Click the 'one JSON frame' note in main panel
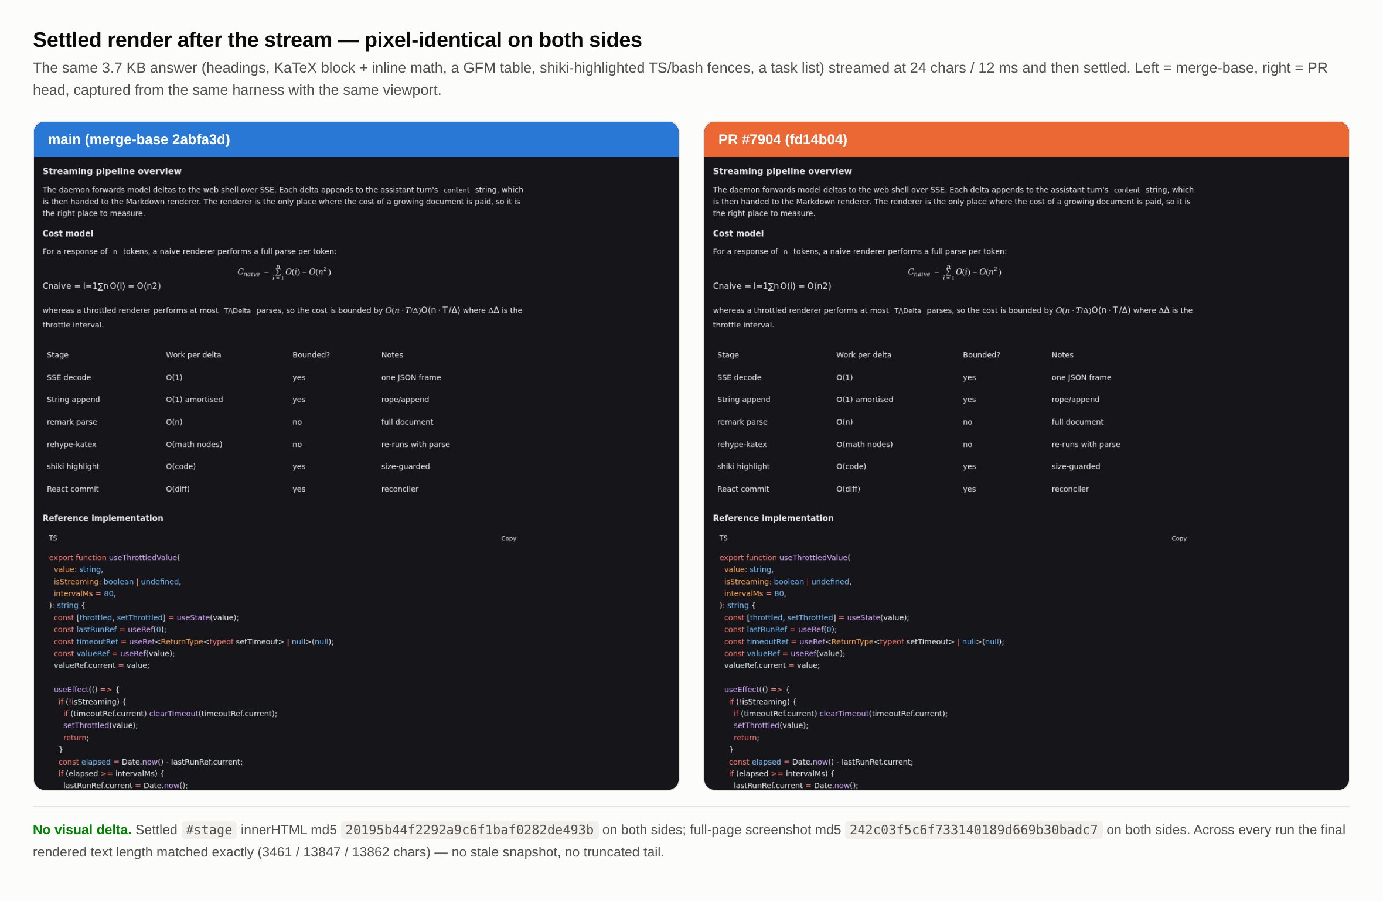Screen dimensions: 1383x901 pyautogui.click(x=411, y=377)
